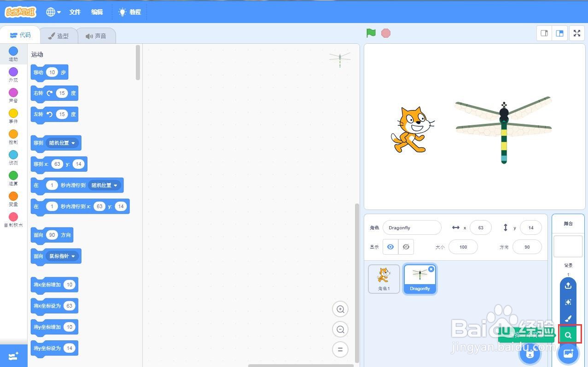Open the 编辑 menu
This screenshot has width=588, height=367.
(97, 12)
